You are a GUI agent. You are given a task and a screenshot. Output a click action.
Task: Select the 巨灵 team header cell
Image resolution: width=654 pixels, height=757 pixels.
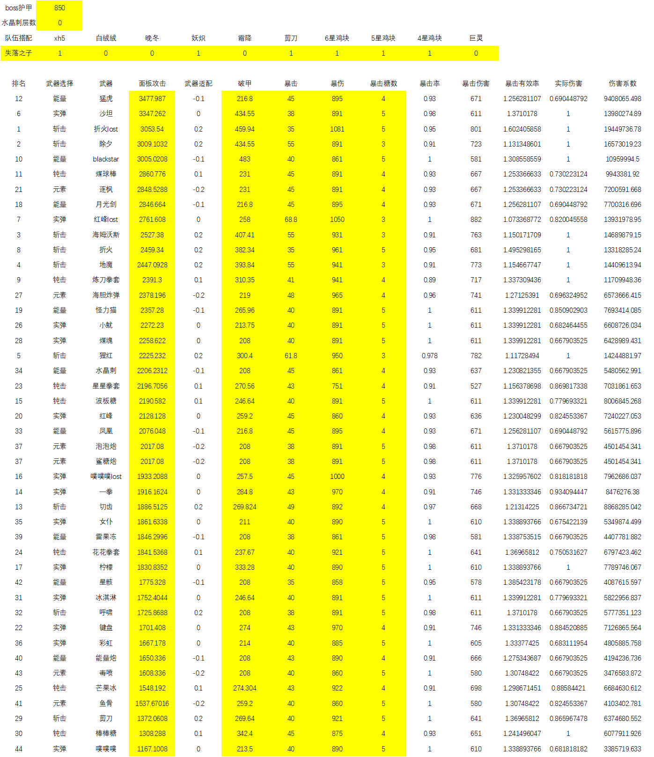tap(476, 38)
